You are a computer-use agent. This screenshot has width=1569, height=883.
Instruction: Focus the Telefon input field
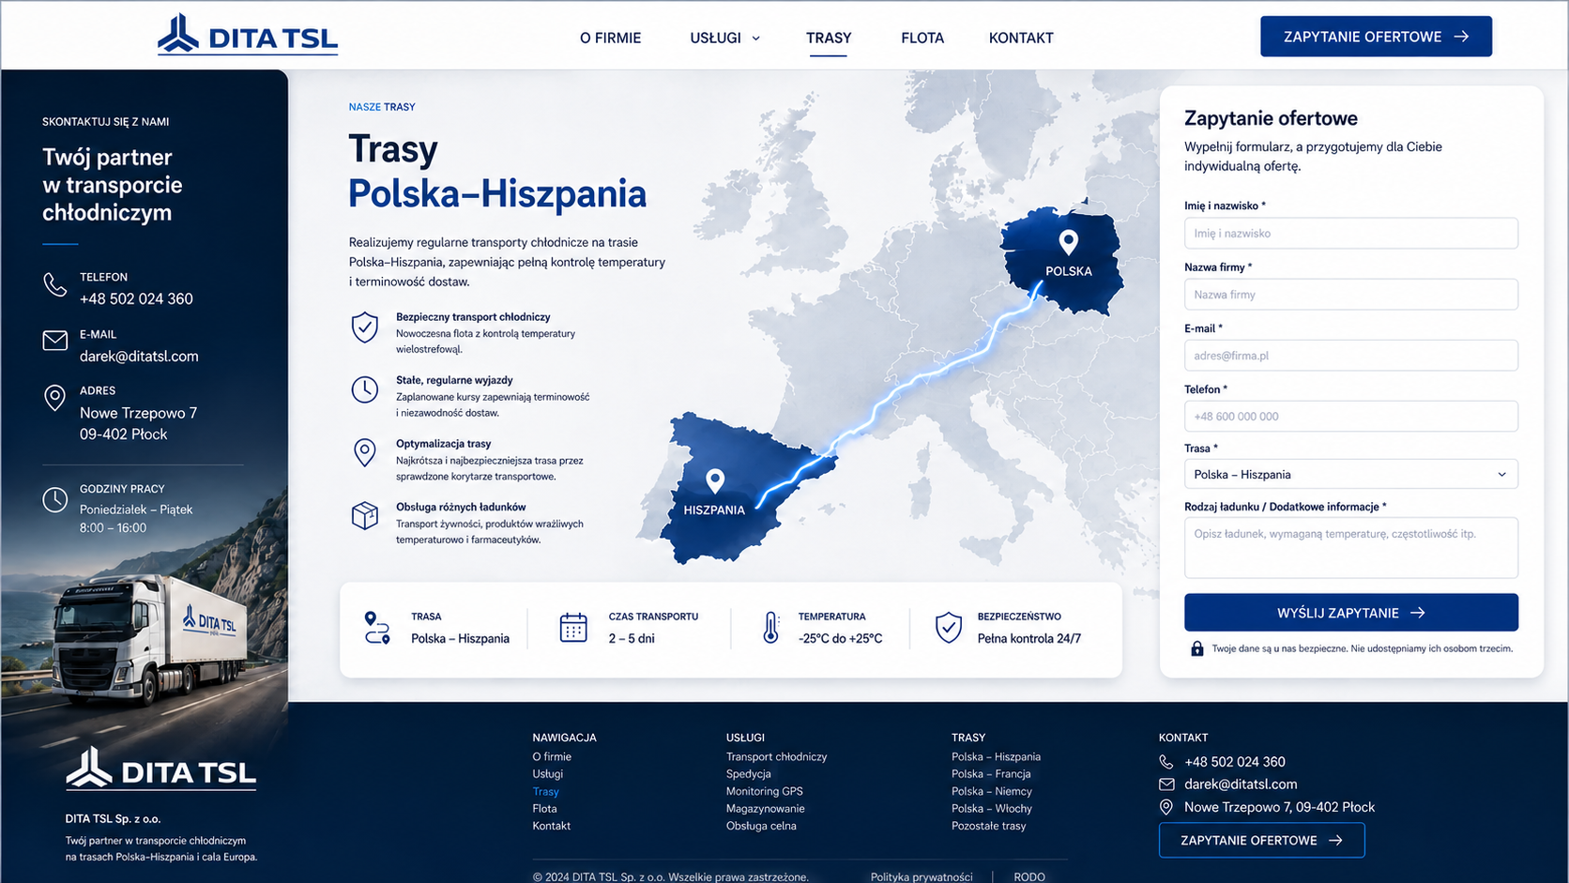pos(1351,416)
